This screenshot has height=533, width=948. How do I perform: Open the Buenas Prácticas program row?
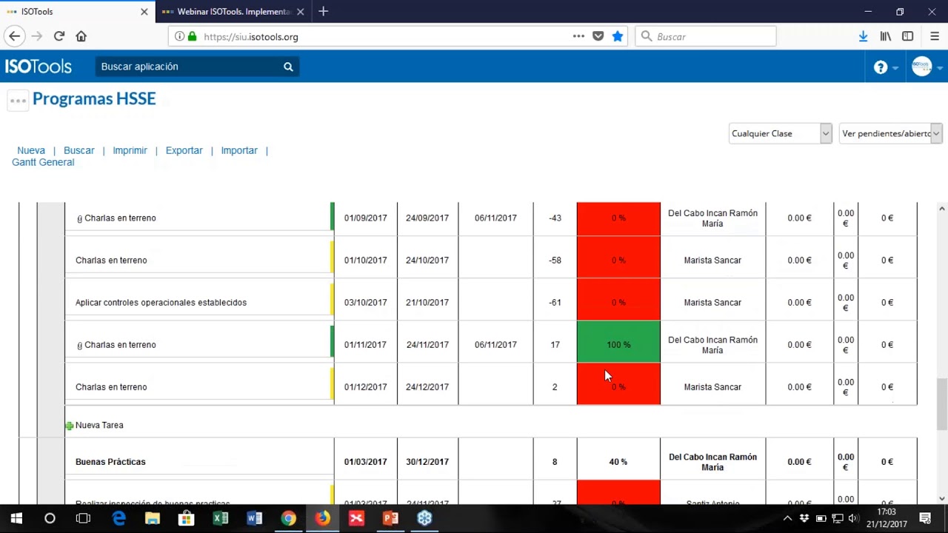[x=110, y=462]
